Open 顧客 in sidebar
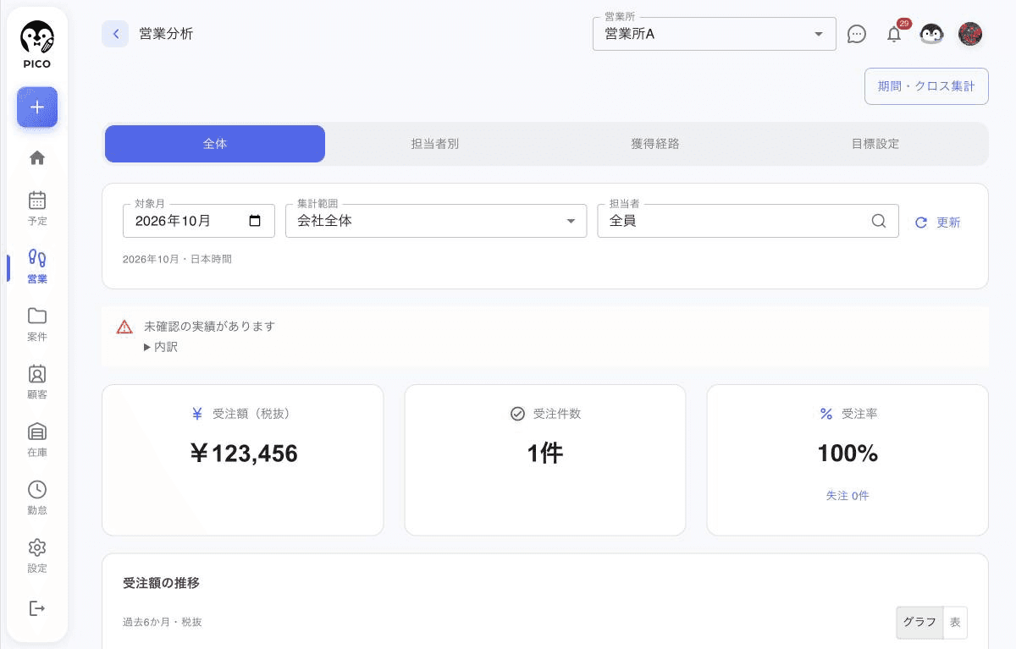Screen dimensions: 1016x649 (x=37, y=382)
